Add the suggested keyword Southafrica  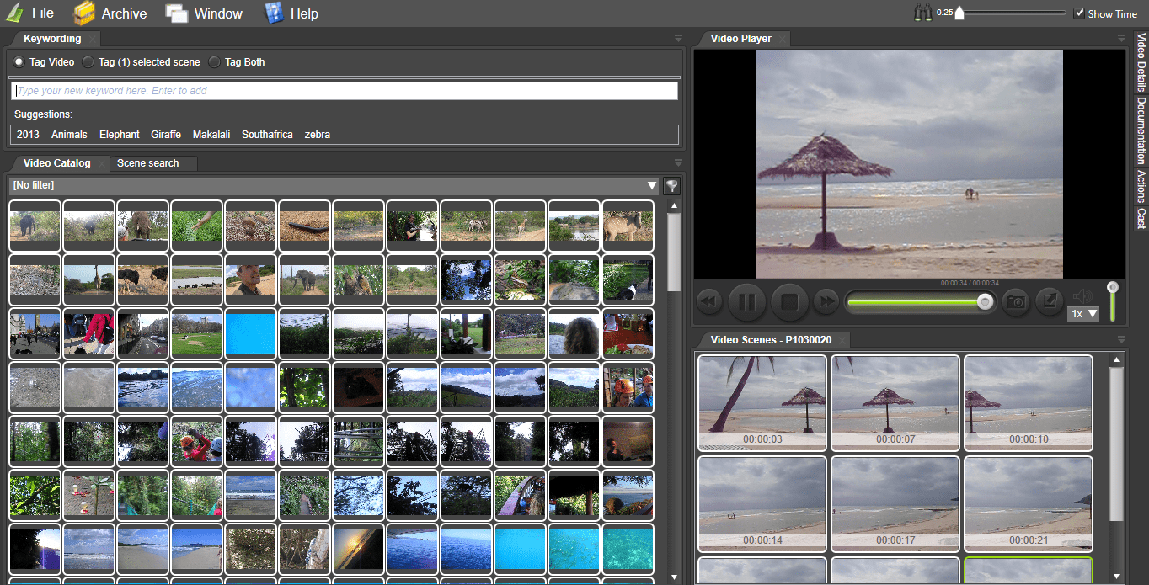[x=267, y=135]
